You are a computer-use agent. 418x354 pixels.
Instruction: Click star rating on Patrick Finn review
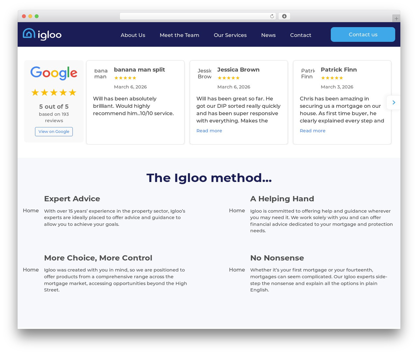coord(332,78)
